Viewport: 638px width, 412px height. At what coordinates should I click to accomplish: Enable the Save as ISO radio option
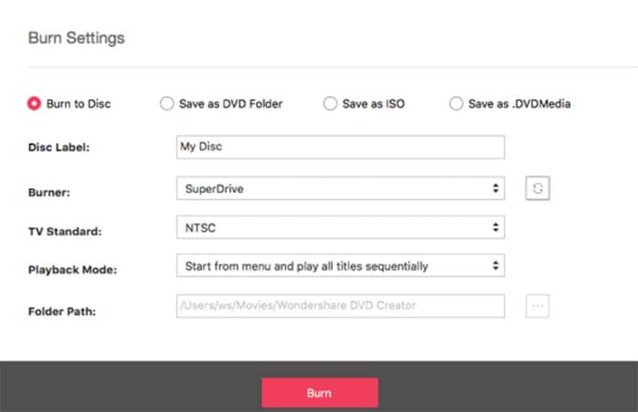(x=330, y=103)
